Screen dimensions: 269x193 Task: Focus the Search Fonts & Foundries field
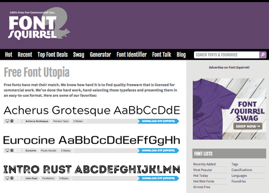[x=226, y=55]
